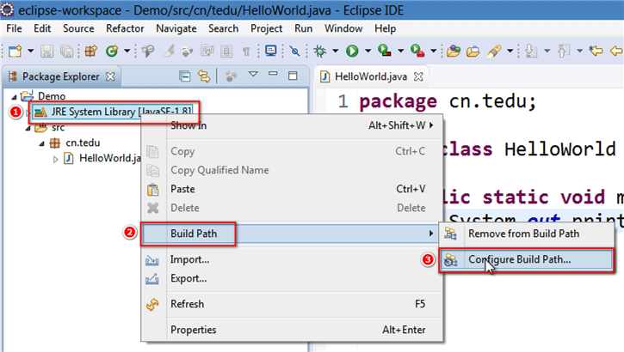624x352 pixels.
Task: Open the Coverage dropdown arrow
Action: pyautogui.click(x=401, y=51)
